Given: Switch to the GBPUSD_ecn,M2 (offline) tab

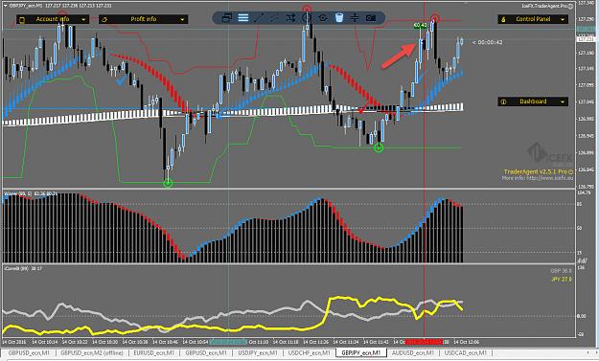Looking at the screenshot, I should (x=92, y=353).
